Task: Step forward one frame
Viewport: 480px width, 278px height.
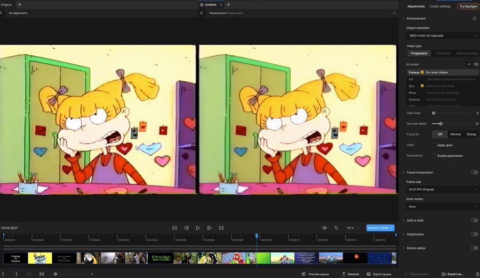Action: [210, 228]
